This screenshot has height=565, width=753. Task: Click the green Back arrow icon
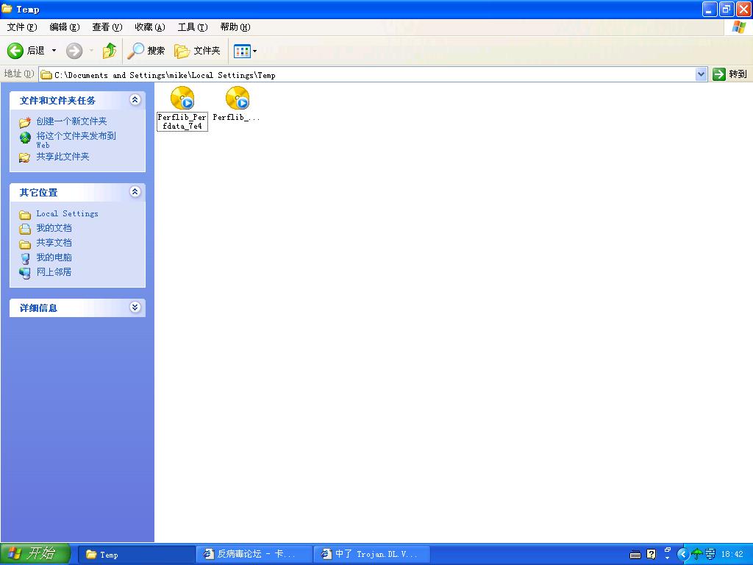(15, 51)
